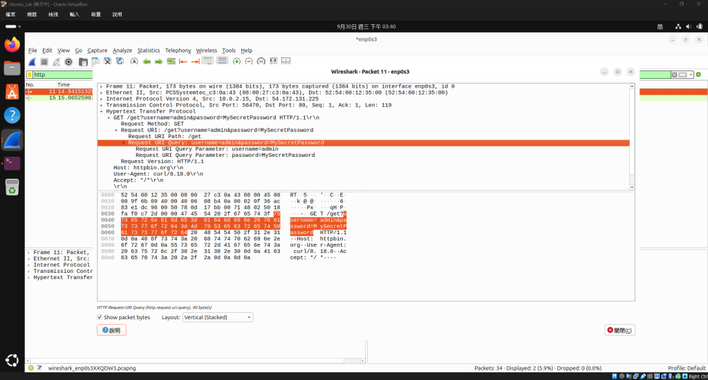The height and width of the screenshot is (380, 708).
Task: Clear the display filter with X
Action: tap(674, 75)
